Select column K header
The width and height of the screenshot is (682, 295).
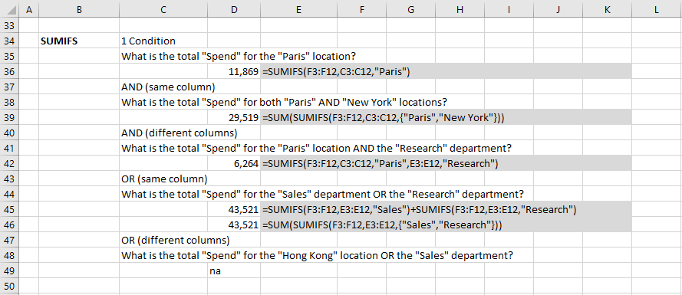tap(607, 9)
